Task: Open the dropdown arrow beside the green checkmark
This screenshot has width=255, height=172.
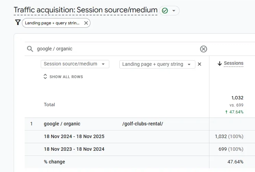Action: click(174, 11)
